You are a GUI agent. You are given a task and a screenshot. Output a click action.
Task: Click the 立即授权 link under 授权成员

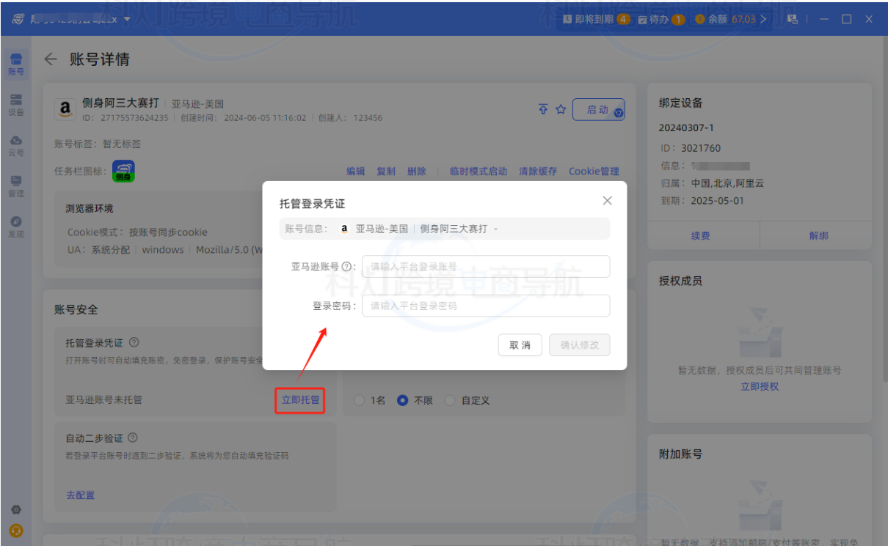pyautogui.click(x=760, y=387)
